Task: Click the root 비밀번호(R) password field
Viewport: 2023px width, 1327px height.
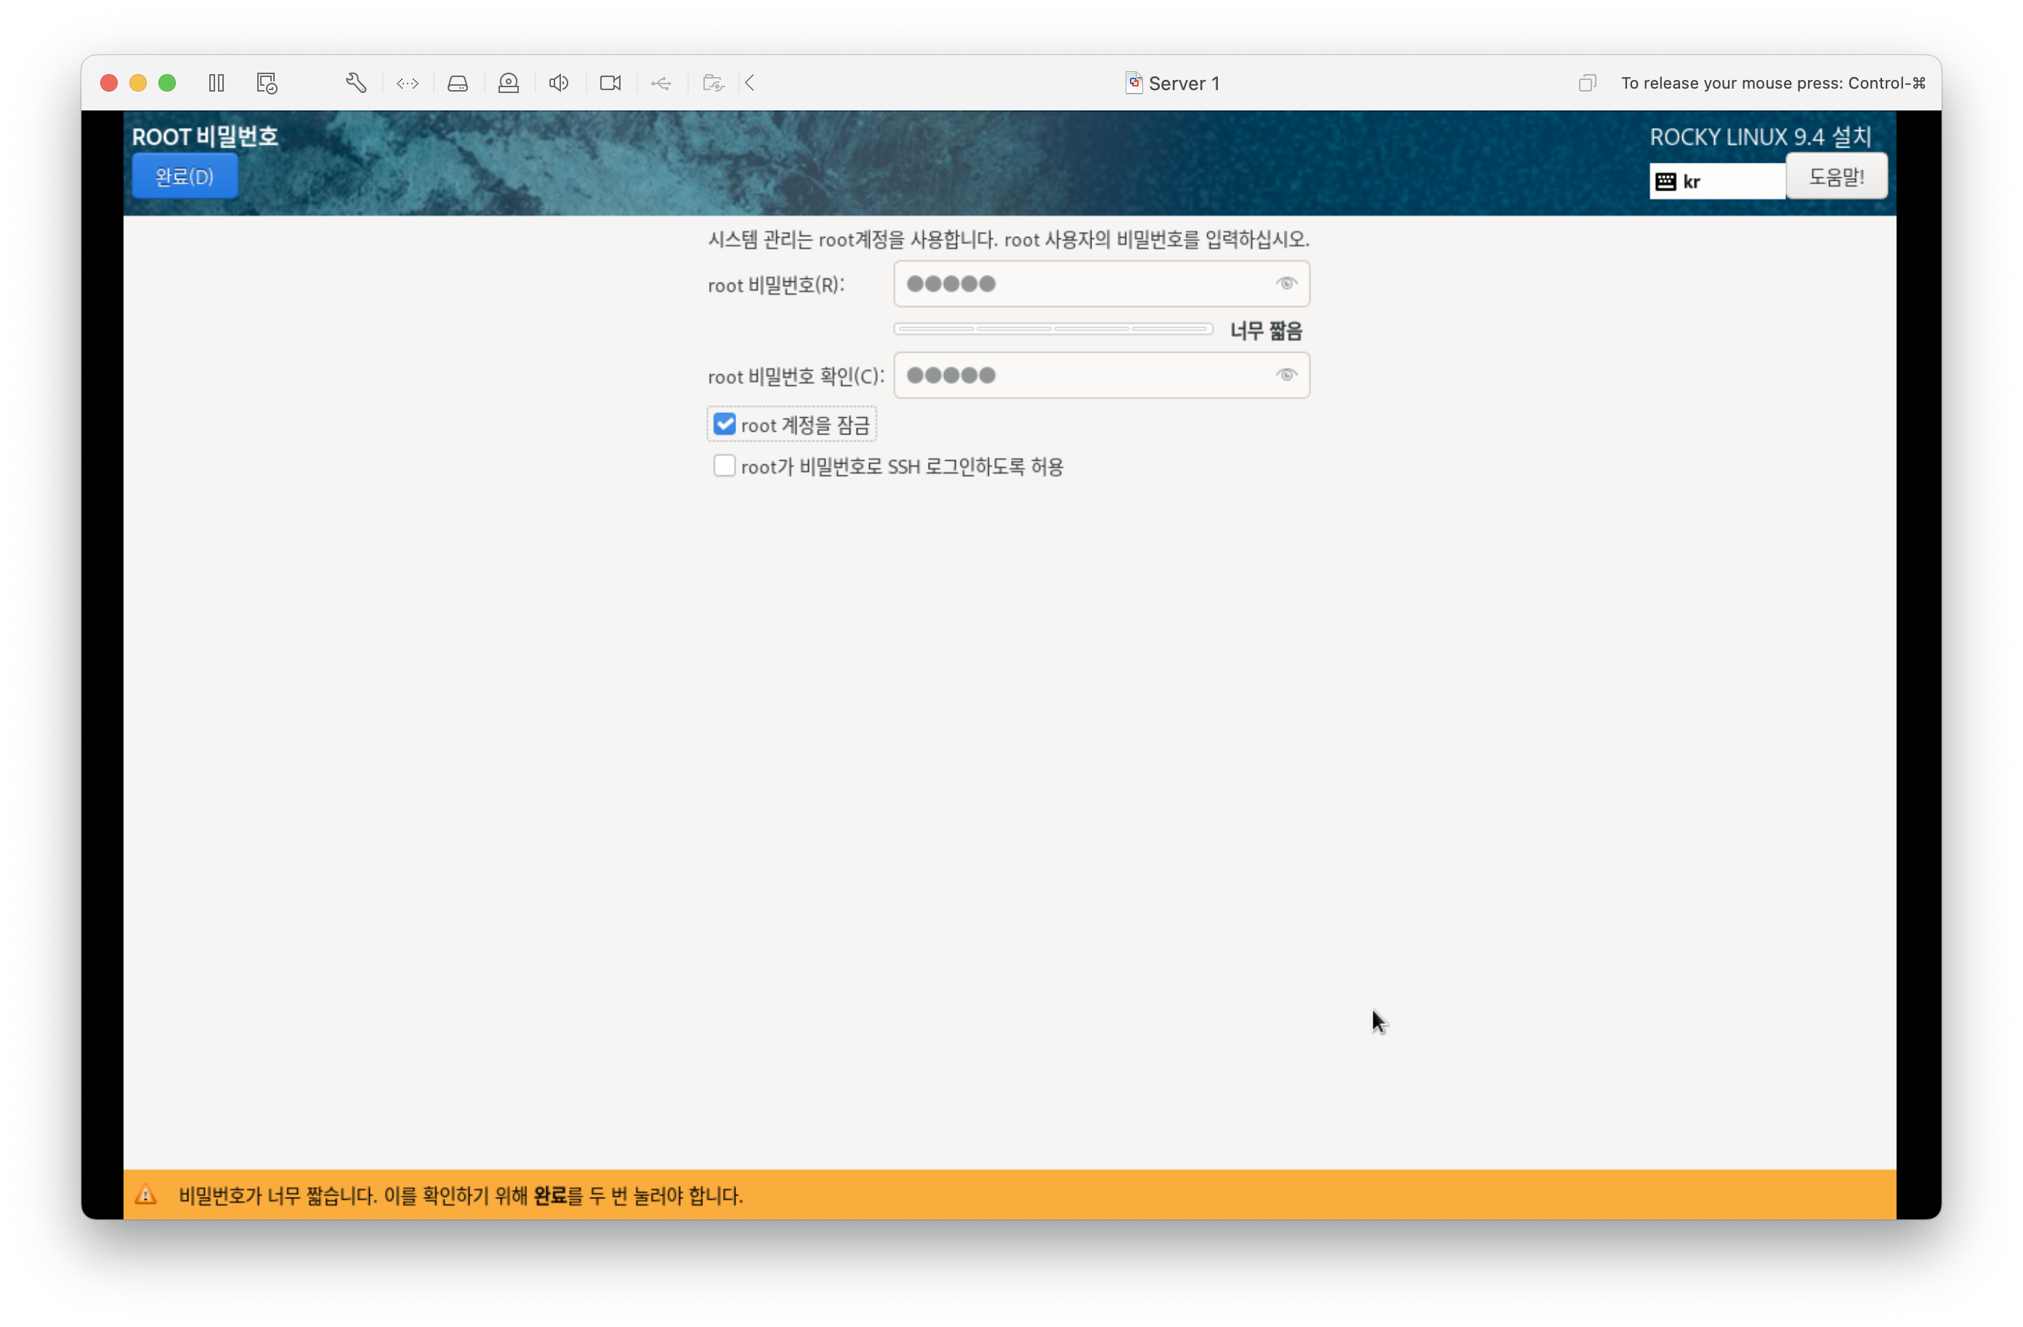Action: [1102, 284]
